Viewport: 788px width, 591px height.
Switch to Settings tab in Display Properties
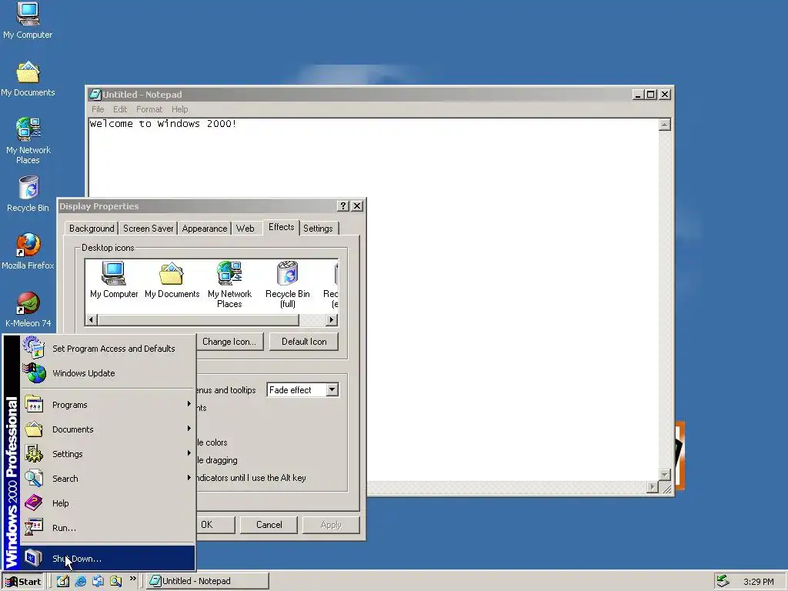(318, 228)
